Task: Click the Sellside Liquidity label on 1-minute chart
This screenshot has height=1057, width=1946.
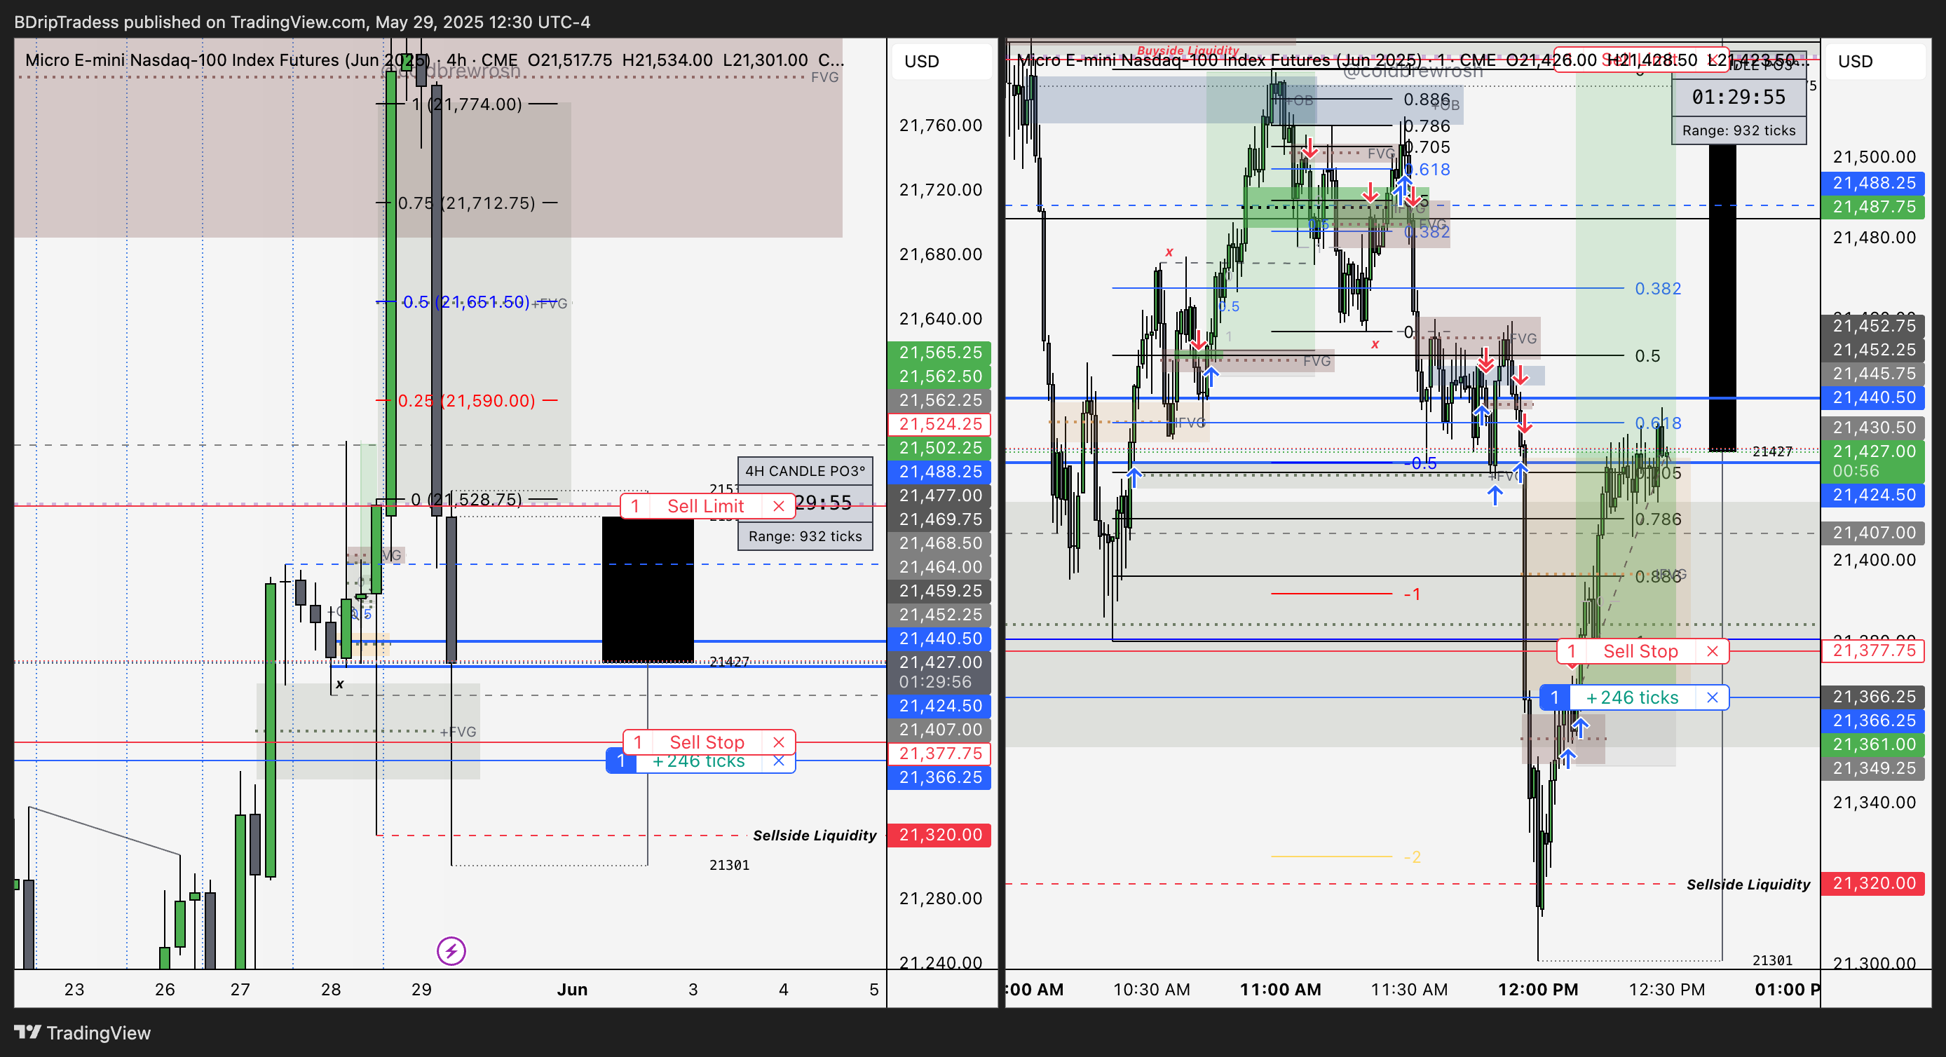Action: pyautogui.click(x=1748, y=884)
